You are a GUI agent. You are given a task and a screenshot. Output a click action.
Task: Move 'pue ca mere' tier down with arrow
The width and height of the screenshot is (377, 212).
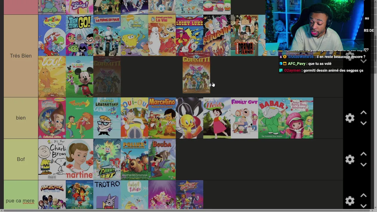(363, 206)
